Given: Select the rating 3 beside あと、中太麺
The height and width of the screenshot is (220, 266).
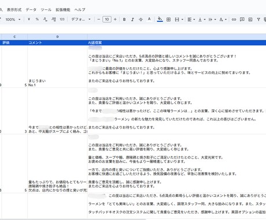Looking at the screenshot, I should [14, 111].
